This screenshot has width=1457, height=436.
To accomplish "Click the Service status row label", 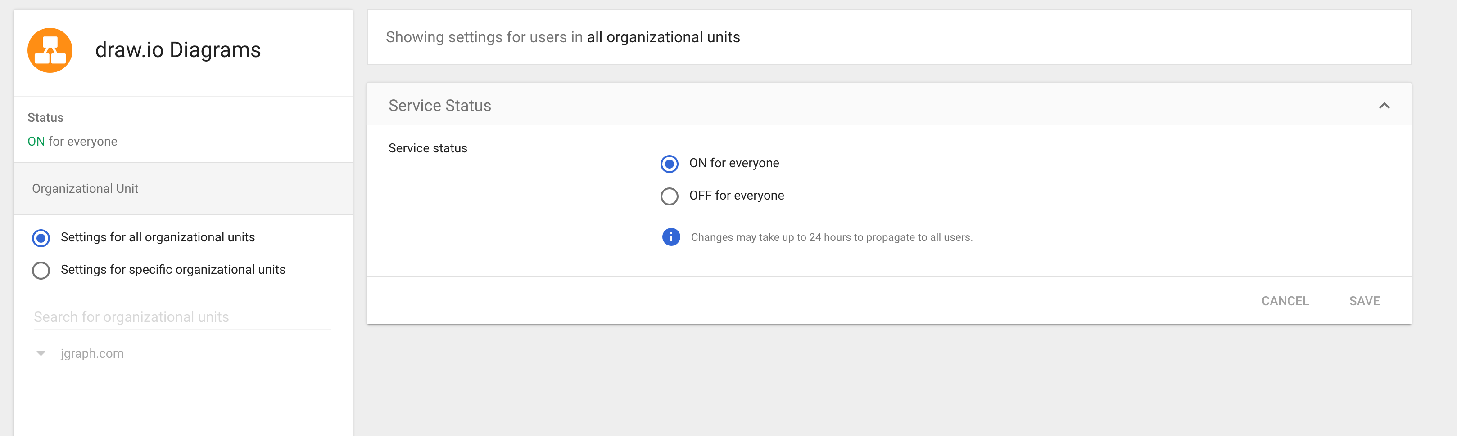I will pyautogui.click(x=427, y=148).
